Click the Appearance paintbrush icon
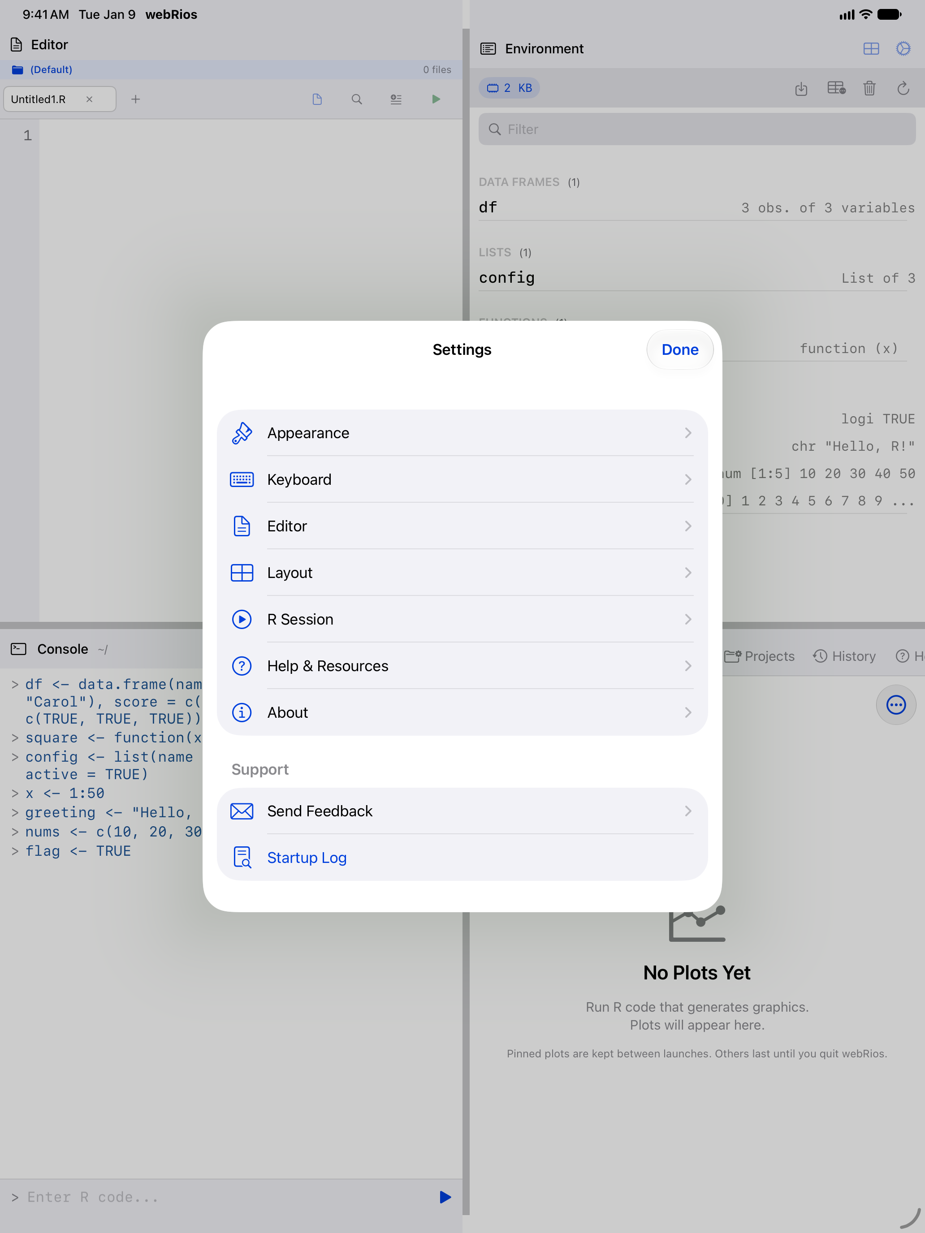 pyautogui.click(x=242, y=433)
